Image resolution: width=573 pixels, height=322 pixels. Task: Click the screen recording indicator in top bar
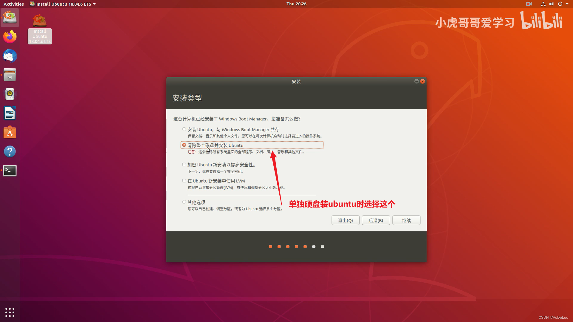point(529,4)
